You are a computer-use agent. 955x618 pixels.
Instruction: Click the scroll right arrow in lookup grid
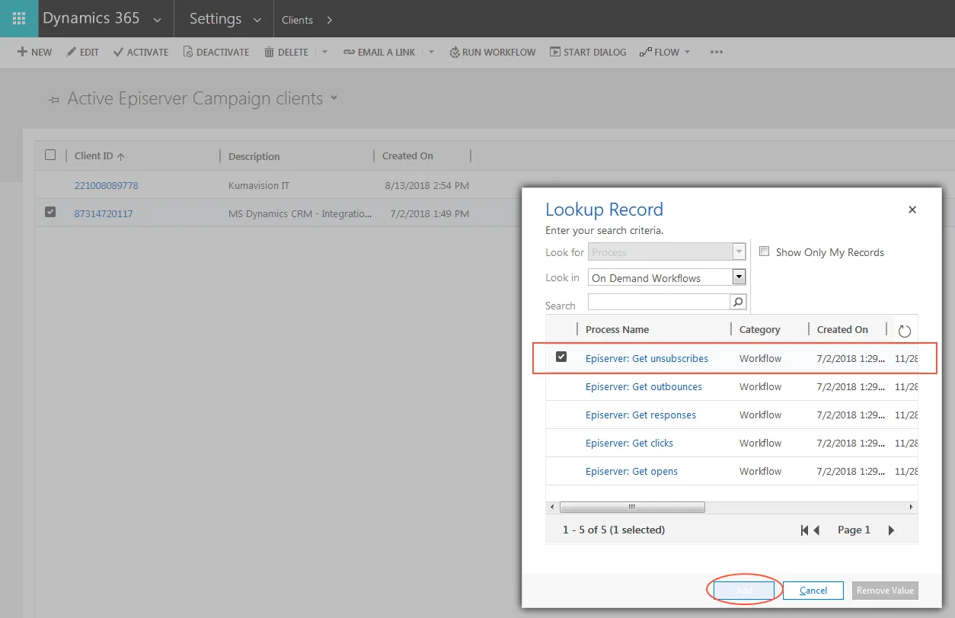point(912,507)
